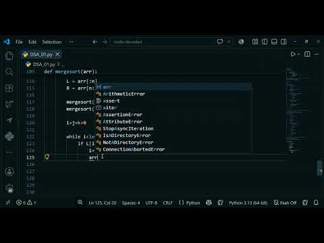
Task: Select the 'aiter' suggestion
Action: point(173,108)
